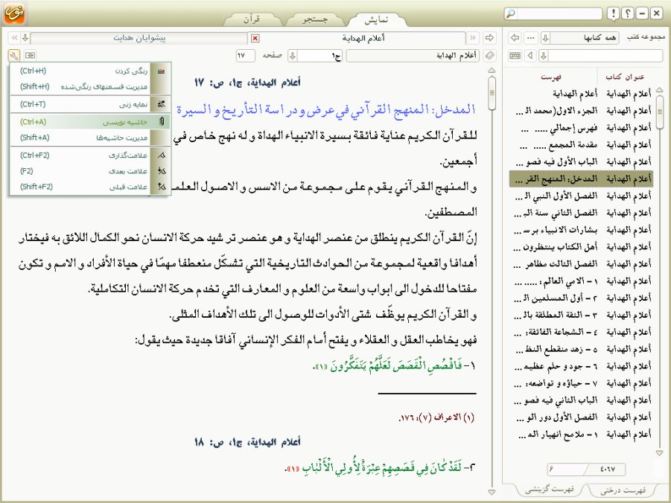The image size is (671, 503).
Task: Click the double-chevron beside the 'أعلام الهداية' tab
Action: [473, 38]
